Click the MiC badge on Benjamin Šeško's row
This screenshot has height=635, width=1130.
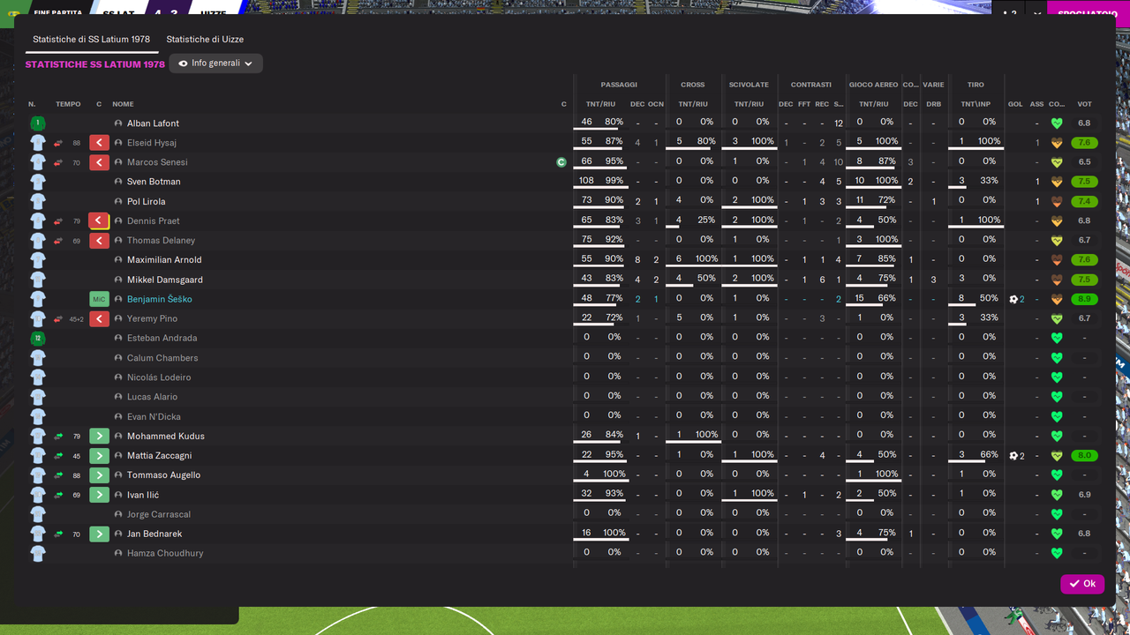tap(99, 299)
